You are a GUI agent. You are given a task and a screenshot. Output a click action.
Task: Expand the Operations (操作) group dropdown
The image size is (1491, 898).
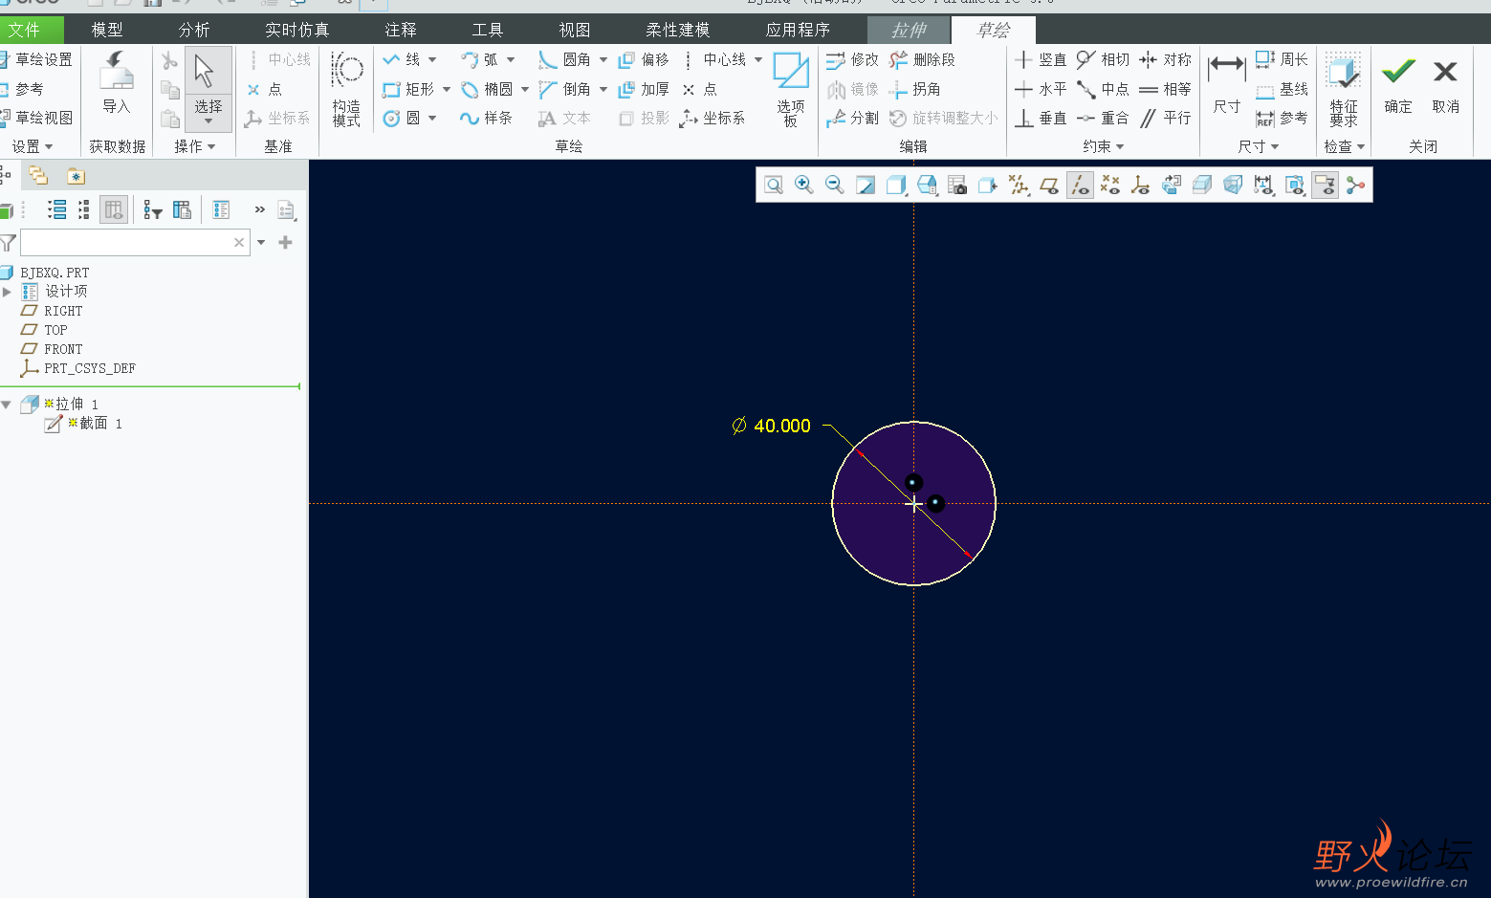[x=195, y=146]
